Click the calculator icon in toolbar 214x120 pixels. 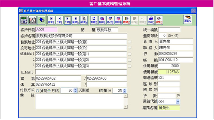tap(24, 20)
